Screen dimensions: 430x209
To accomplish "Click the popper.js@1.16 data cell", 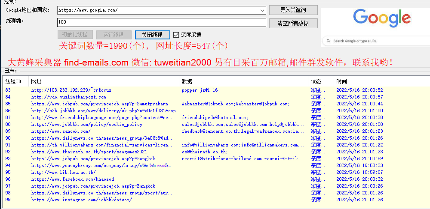I will 201,90.
